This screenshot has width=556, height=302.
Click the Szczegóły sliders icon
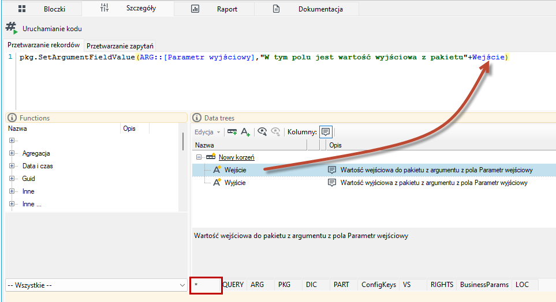(x=105, y=8)
